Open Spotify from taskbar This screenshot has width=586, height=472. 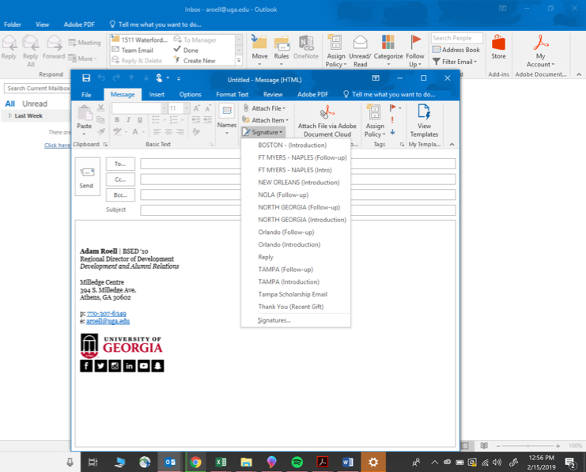(297, 463)
